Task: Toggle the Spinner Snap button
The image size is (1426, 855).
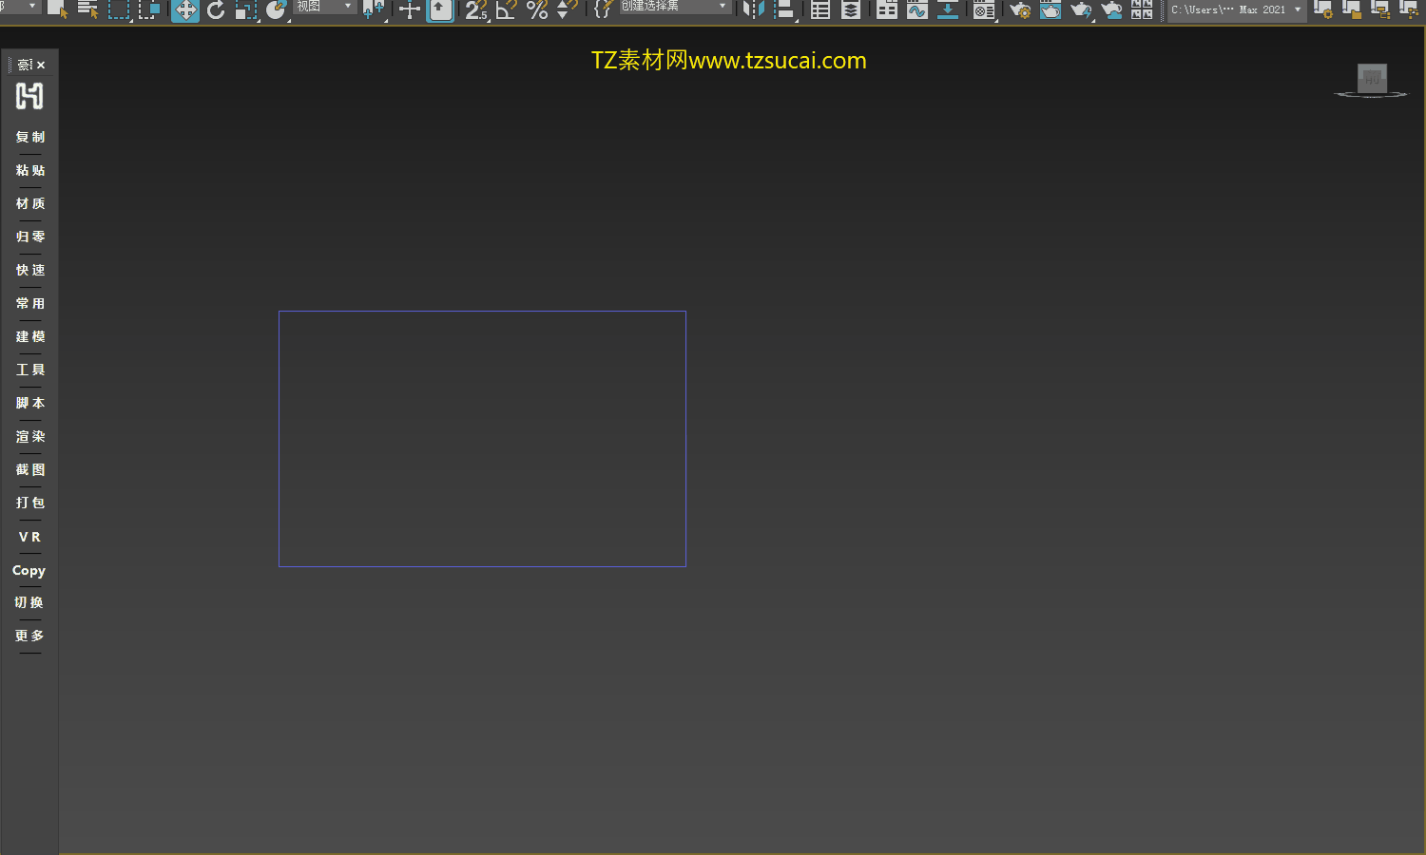Action: [x=567, y=9]
